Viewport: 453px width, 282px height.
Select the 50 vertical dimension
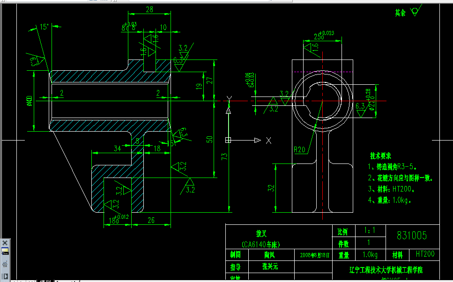click(x=209, y=139)
